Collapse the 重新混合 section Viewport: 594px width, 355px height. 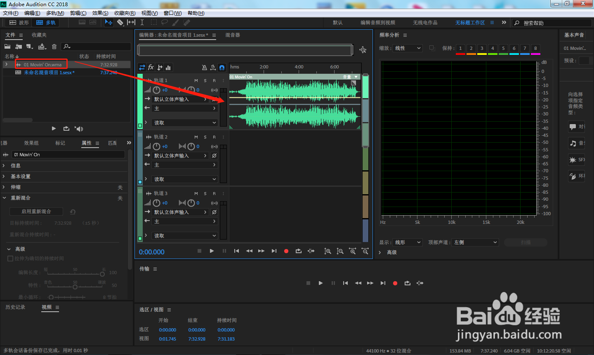[x=4, y=198]
